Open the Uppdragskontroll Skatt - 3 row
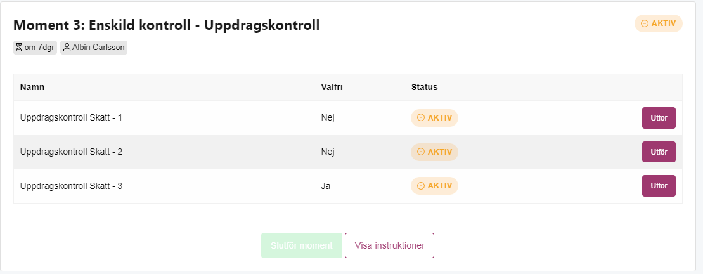 [x=348, y=186]
